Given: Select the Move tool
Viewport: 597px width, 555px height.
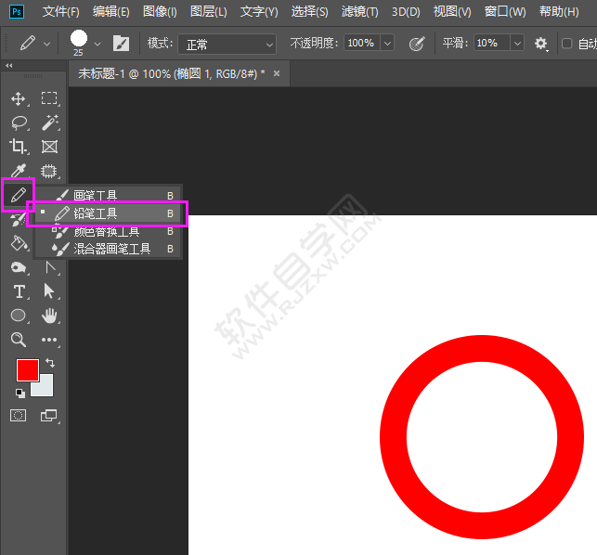Looking at the screenshot, I should point(19,99).
